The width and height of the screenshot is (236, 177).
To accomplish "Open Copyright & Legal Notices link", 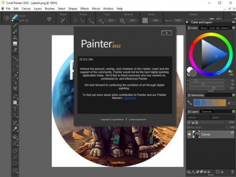I will 112,120.
